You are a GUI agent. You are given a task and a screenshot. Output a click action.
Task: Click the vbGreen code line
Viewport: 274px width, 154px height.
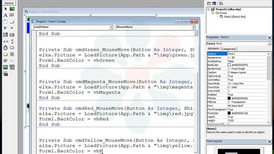tap(77, 60)
